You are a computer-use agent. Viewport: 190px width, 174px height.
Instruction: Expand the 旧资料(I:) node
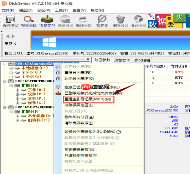[17, 120]
